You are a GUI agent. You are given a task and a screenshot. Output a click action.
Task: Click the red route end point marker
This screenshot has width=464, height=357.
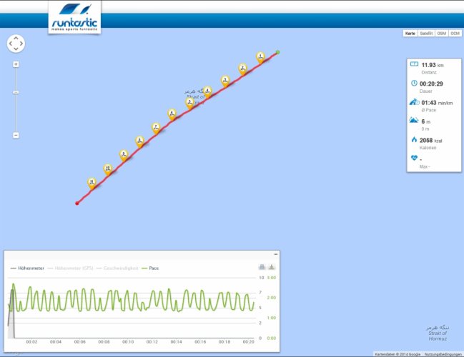click(x=77, y=203)
